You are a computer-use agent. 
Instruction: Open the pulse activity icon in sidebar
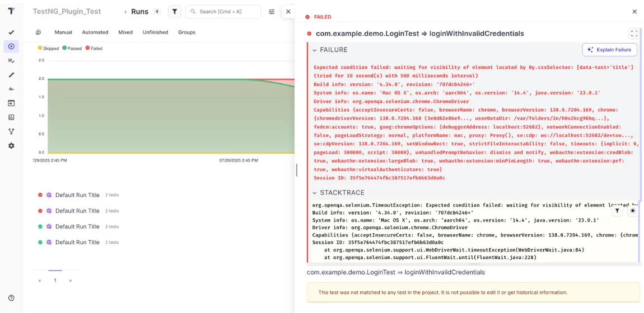tap(11, 89)
